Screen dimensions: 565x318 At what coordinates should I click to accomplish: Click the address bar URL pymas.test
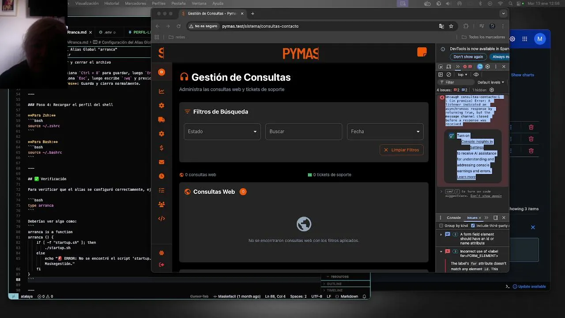click(x=260, y=26)
